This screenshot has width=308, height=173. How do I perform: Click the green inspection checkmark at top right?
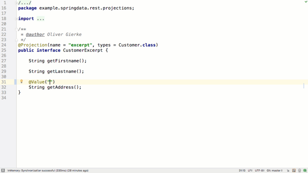[x=306, y=1]
